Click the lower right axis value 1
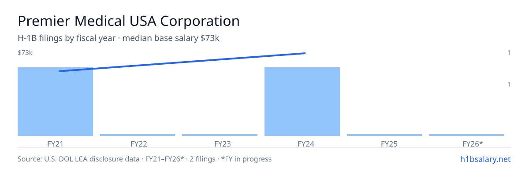The height and width of the screenshot is (176, 529). point(509,84)
